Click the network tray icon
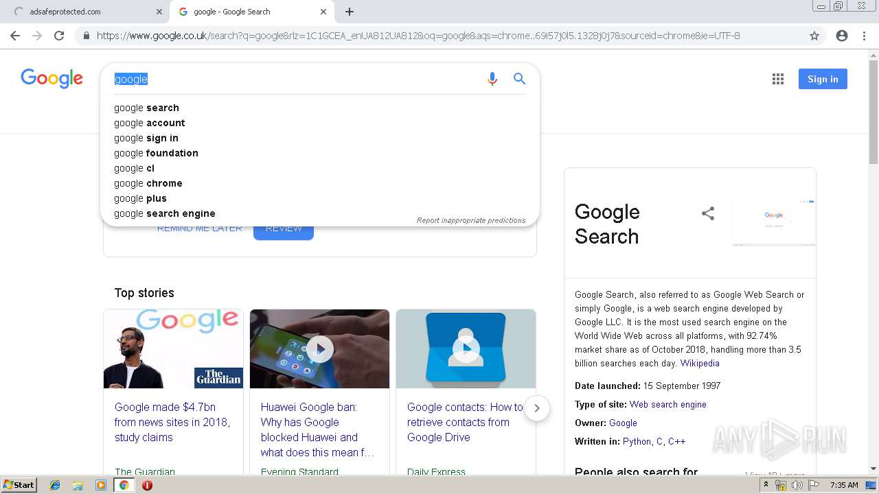Image resolution: width=879 pixels, height=494 pixels. (781, 485)
